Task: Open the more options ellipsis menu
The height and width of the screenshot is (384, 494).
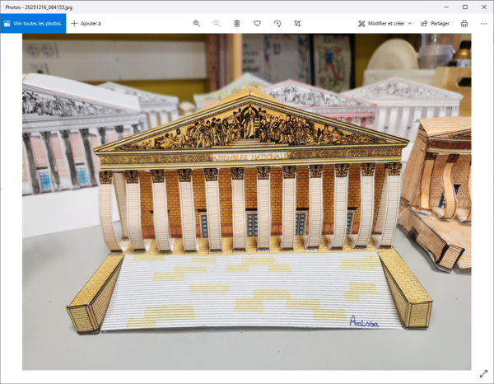Action: tap(484, 23)
